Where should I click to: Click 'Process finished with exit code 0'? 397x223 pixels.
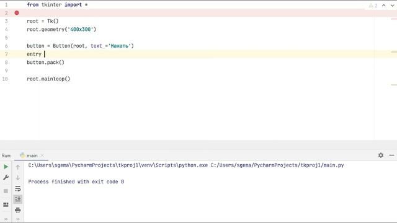click(76, 181)
